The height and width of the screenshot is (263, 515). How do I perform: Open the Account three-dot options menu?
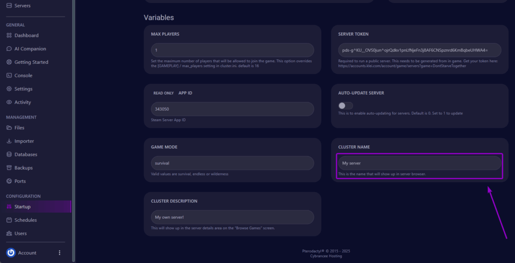[x=59, y=253]
